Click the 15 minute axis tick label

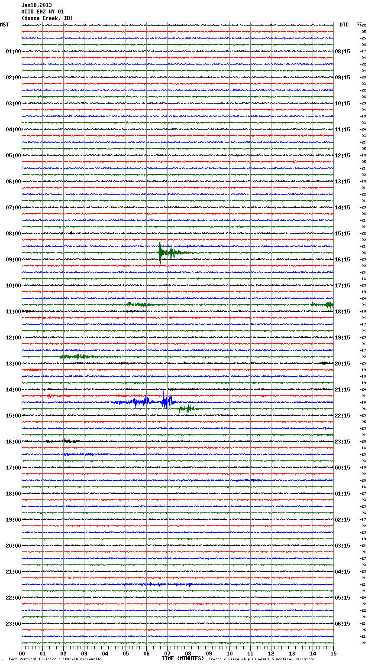pos(333,653)
